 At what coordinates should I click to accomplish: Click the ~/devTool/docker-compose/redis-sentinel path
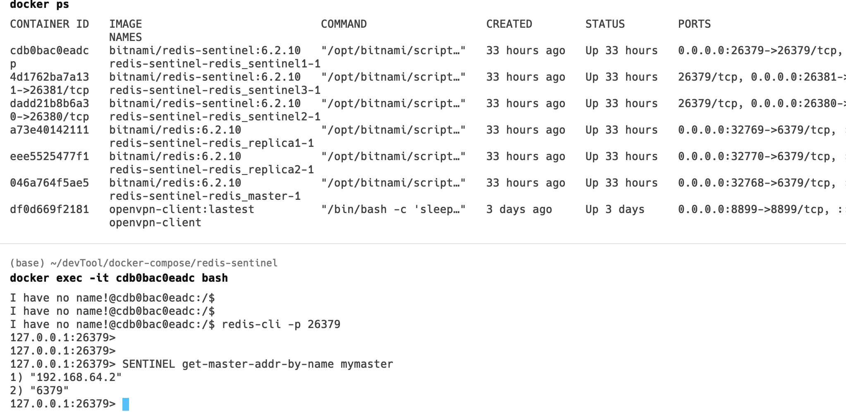point(164,263)
